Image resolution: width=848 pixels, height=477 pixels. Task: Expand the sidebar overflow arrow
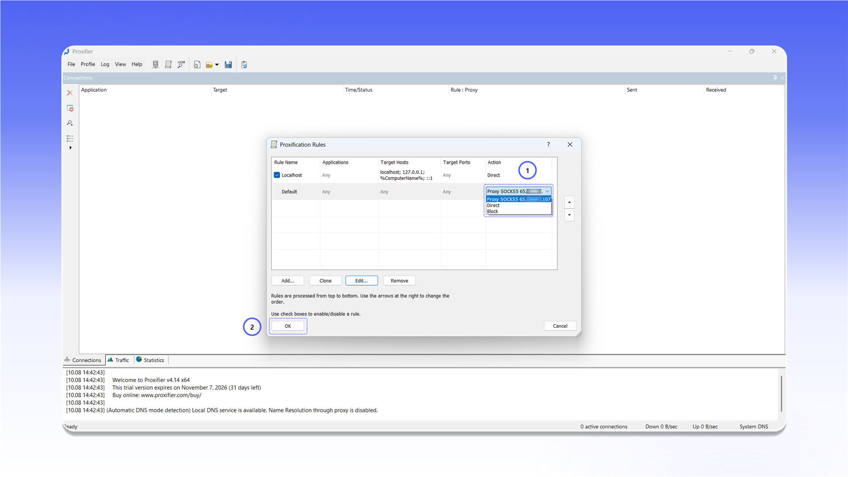(x=70, y=148)
